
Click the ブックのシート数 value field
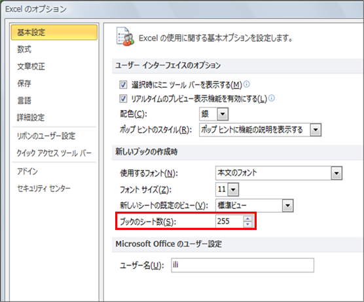(230, 221)
